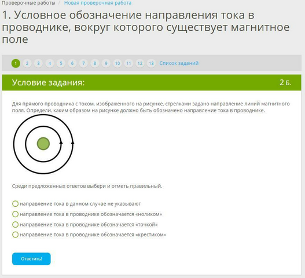Viewport: 305px width, 278px height.
Task: Choose radio option «ноликом»
Action: [x=16, y=214]
